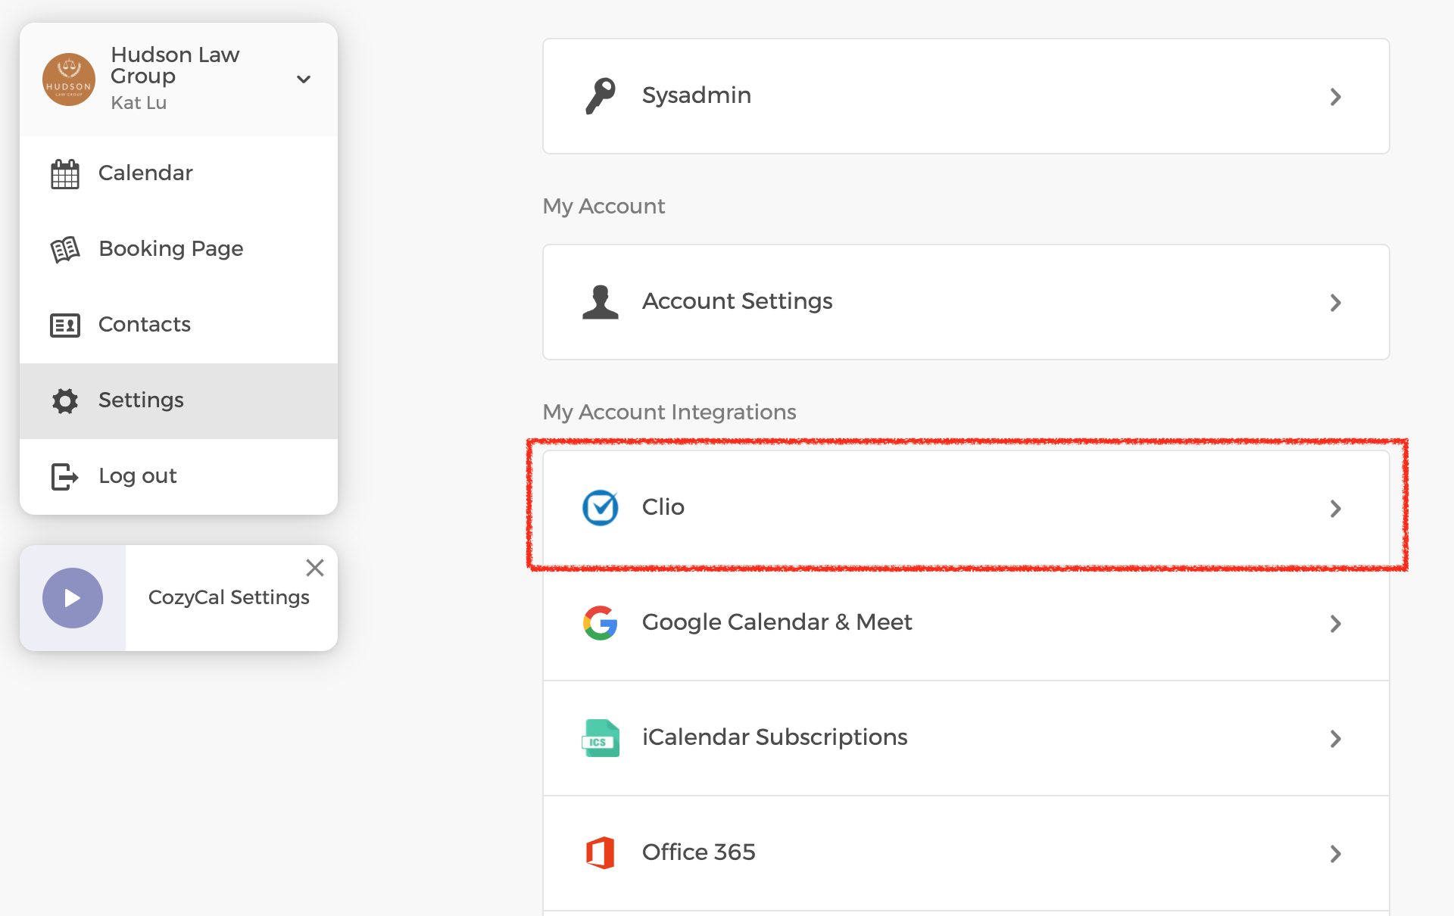Screen dimensions: 1454x916
Task: Click the Google G logo icon
Action: point(601,623)
